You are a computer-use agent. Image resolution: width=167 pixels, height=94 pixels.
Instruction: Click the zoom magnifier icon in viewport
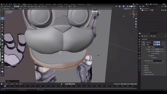[136, 19]
